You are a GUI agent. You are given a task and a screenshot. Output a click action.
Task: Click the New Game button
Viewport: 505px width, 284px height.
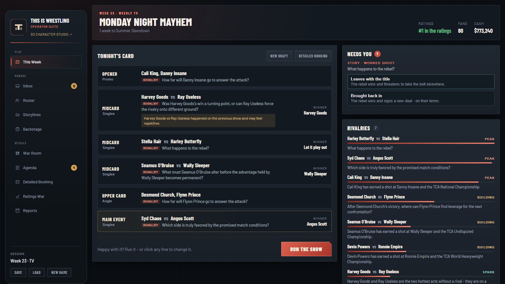(59, 272)
